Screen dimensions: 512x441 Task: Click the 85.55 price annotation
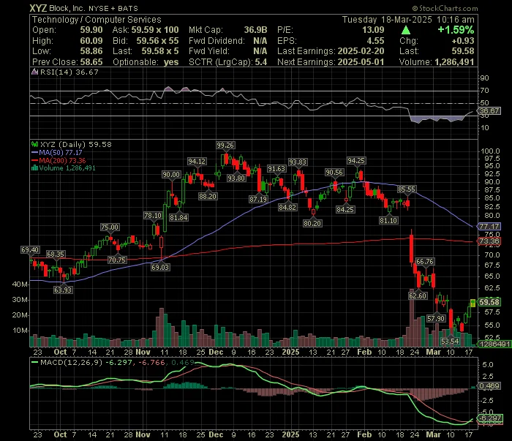click(407, 189)
